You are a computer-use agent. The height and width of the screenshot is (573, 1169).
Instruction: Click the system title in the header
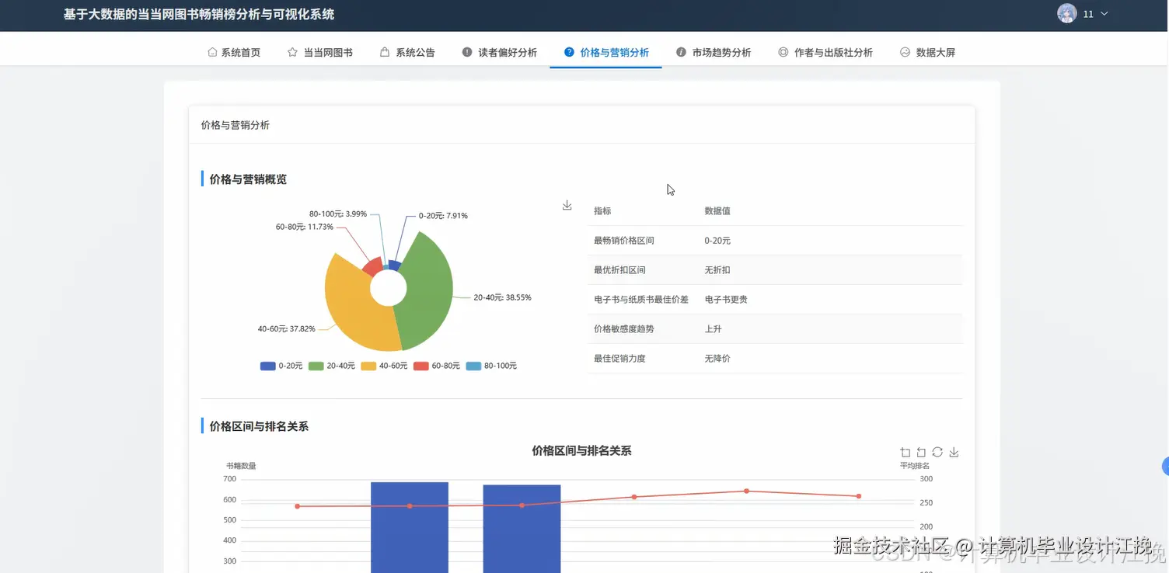tap(199, 14)
